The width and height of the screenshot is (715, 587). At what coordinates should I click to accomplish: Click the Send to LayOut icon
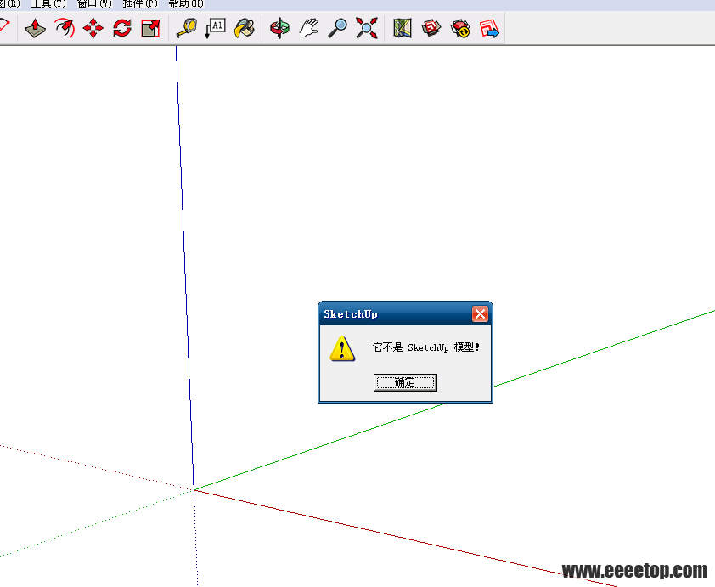coord(489,28)
